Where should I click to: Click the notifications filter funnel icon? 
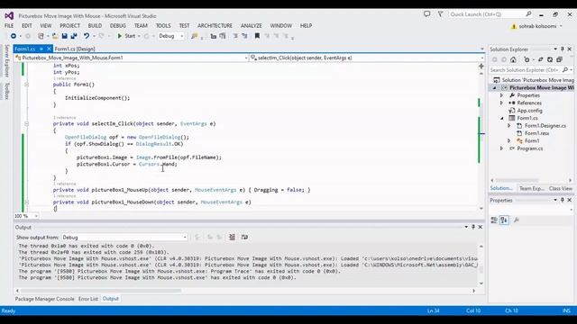click(440, 14)
